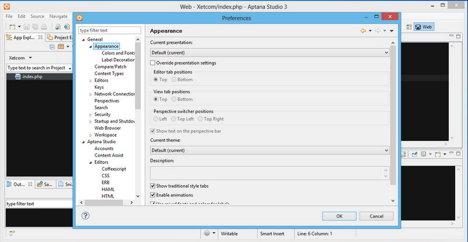Click the globe-page toolbar icon next to Print
The image size is (468, 242).
(x=58, y=27)
